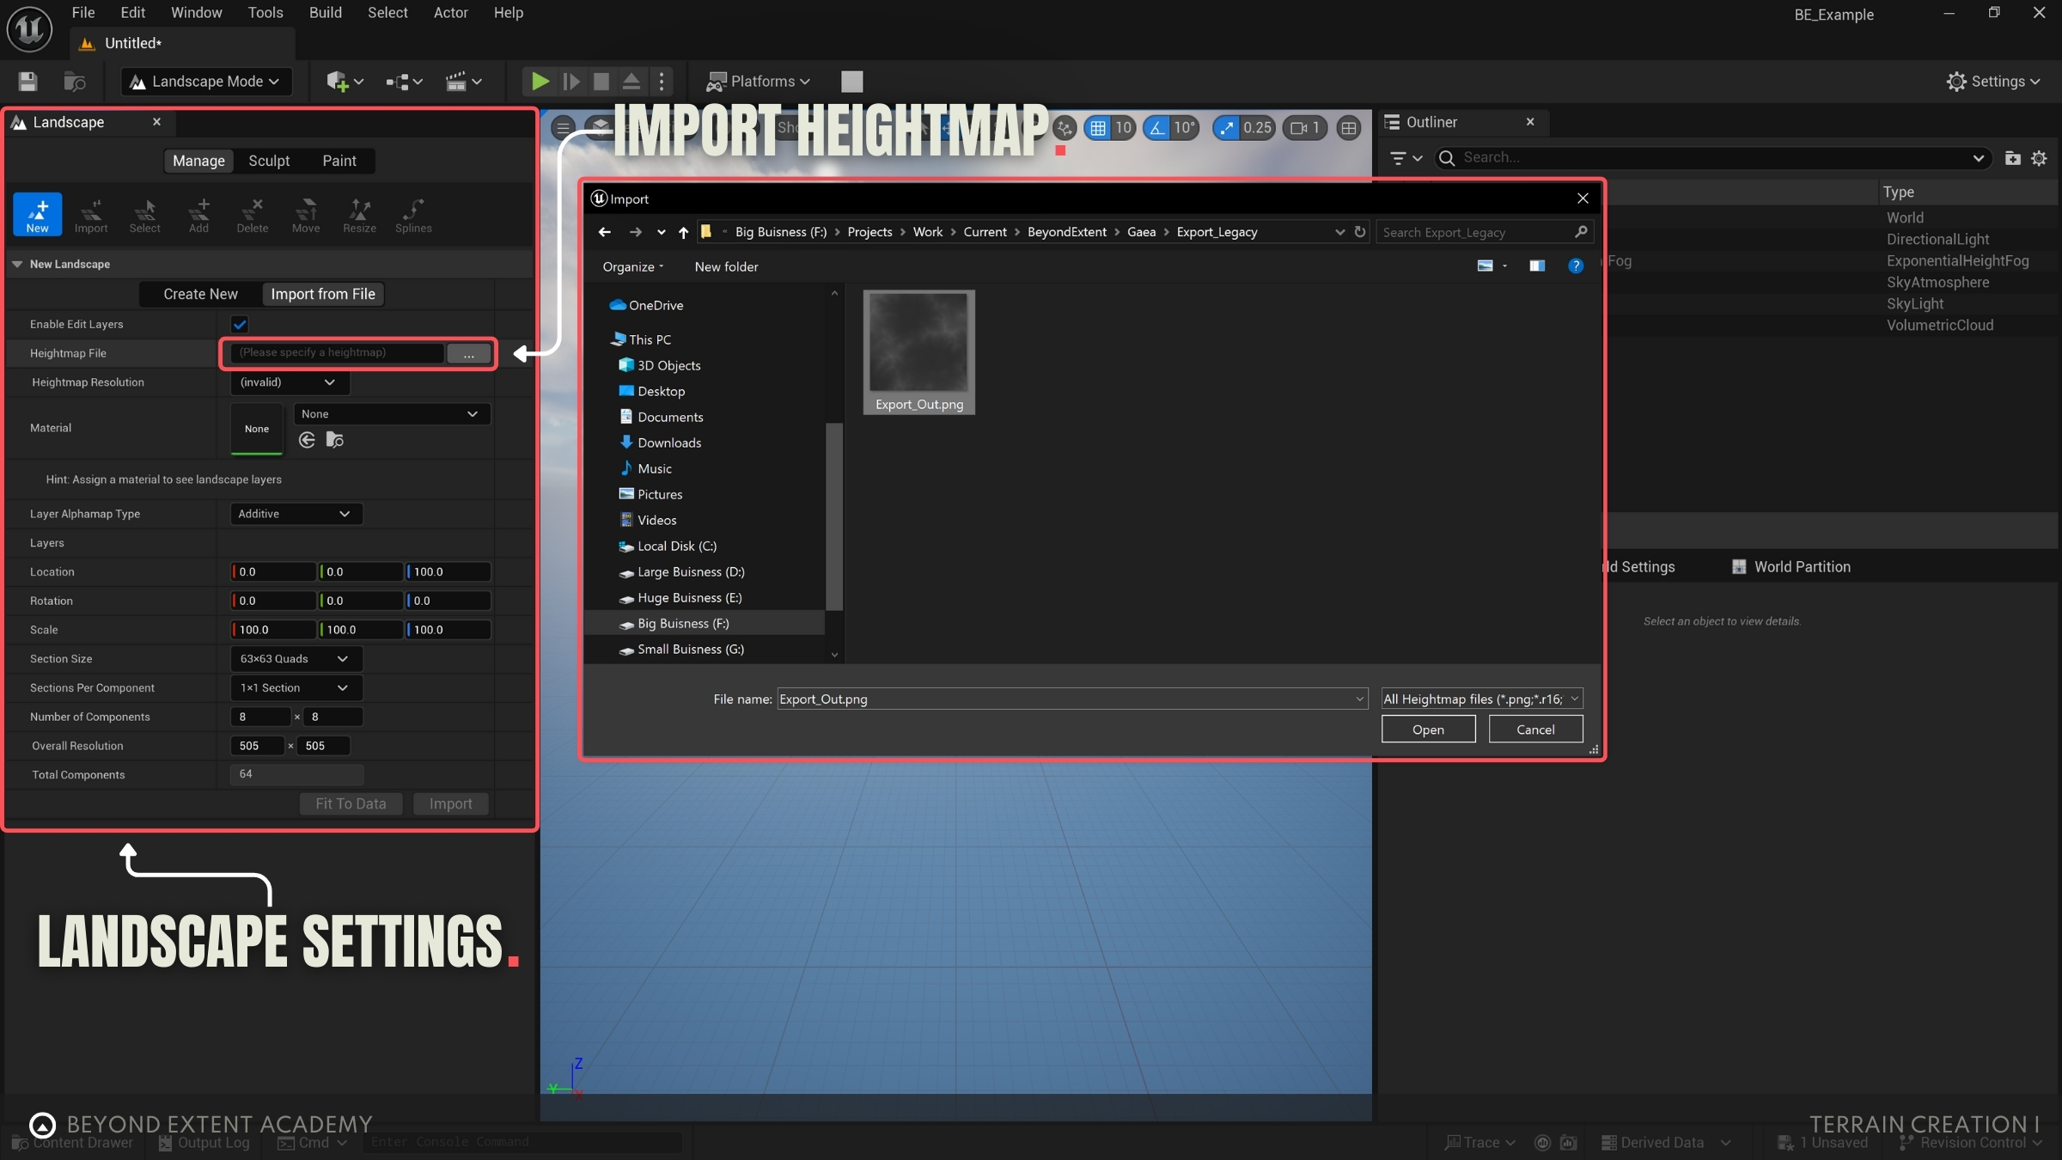
Task: Expand the Platforms dropdown
Action: [758, 82]
